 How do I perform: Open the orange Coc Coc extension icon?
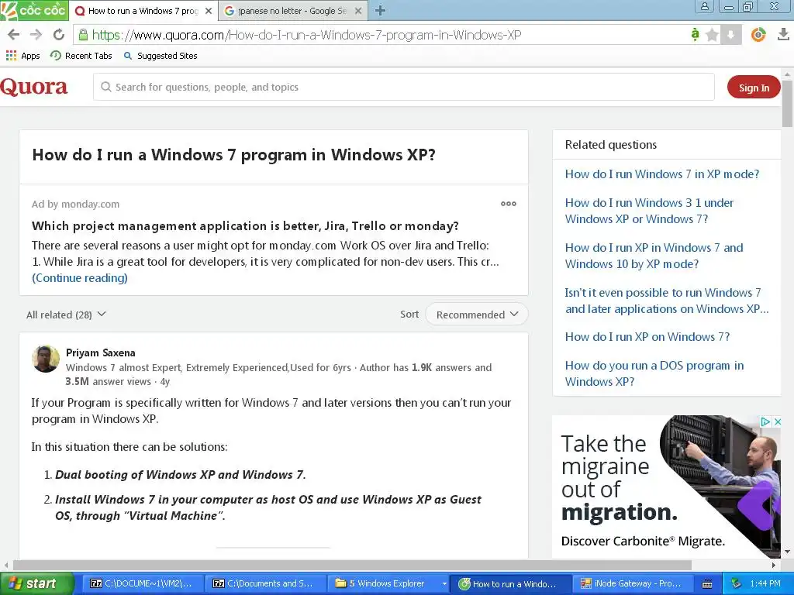point(758,34)
